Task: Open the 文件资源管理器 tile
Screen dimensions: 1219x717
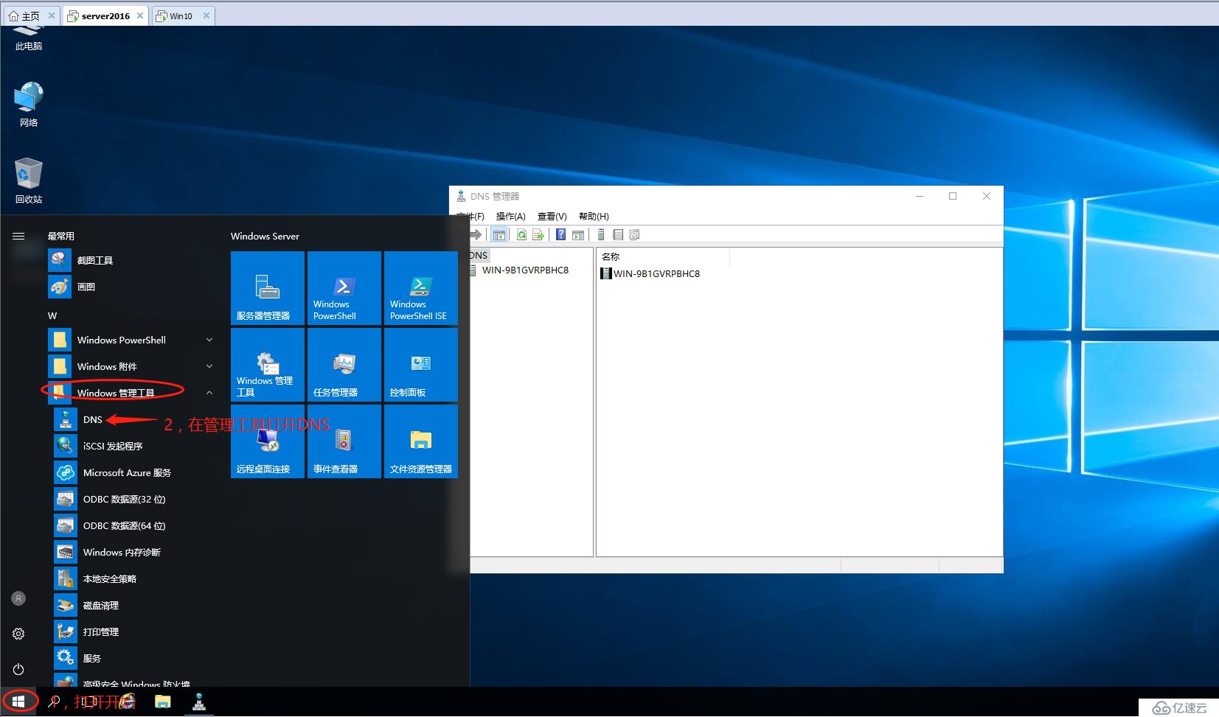Action: [421, 441]
